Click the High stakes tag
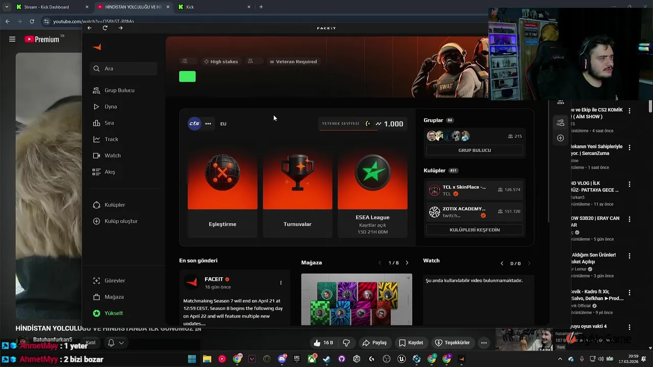The height and width of the screenshot is (367, 653). [221, 62]
